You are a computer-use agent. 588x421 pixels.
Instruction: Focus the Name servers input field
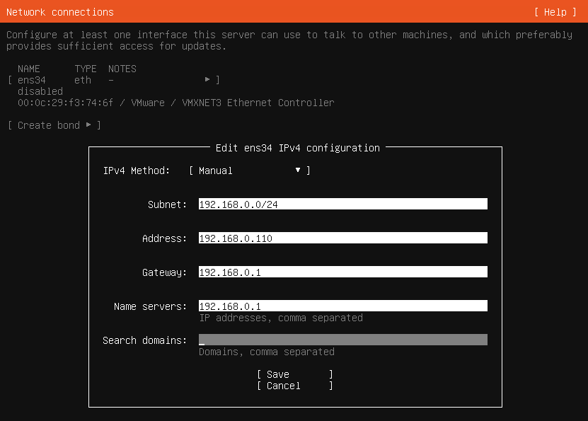[342, 306]
